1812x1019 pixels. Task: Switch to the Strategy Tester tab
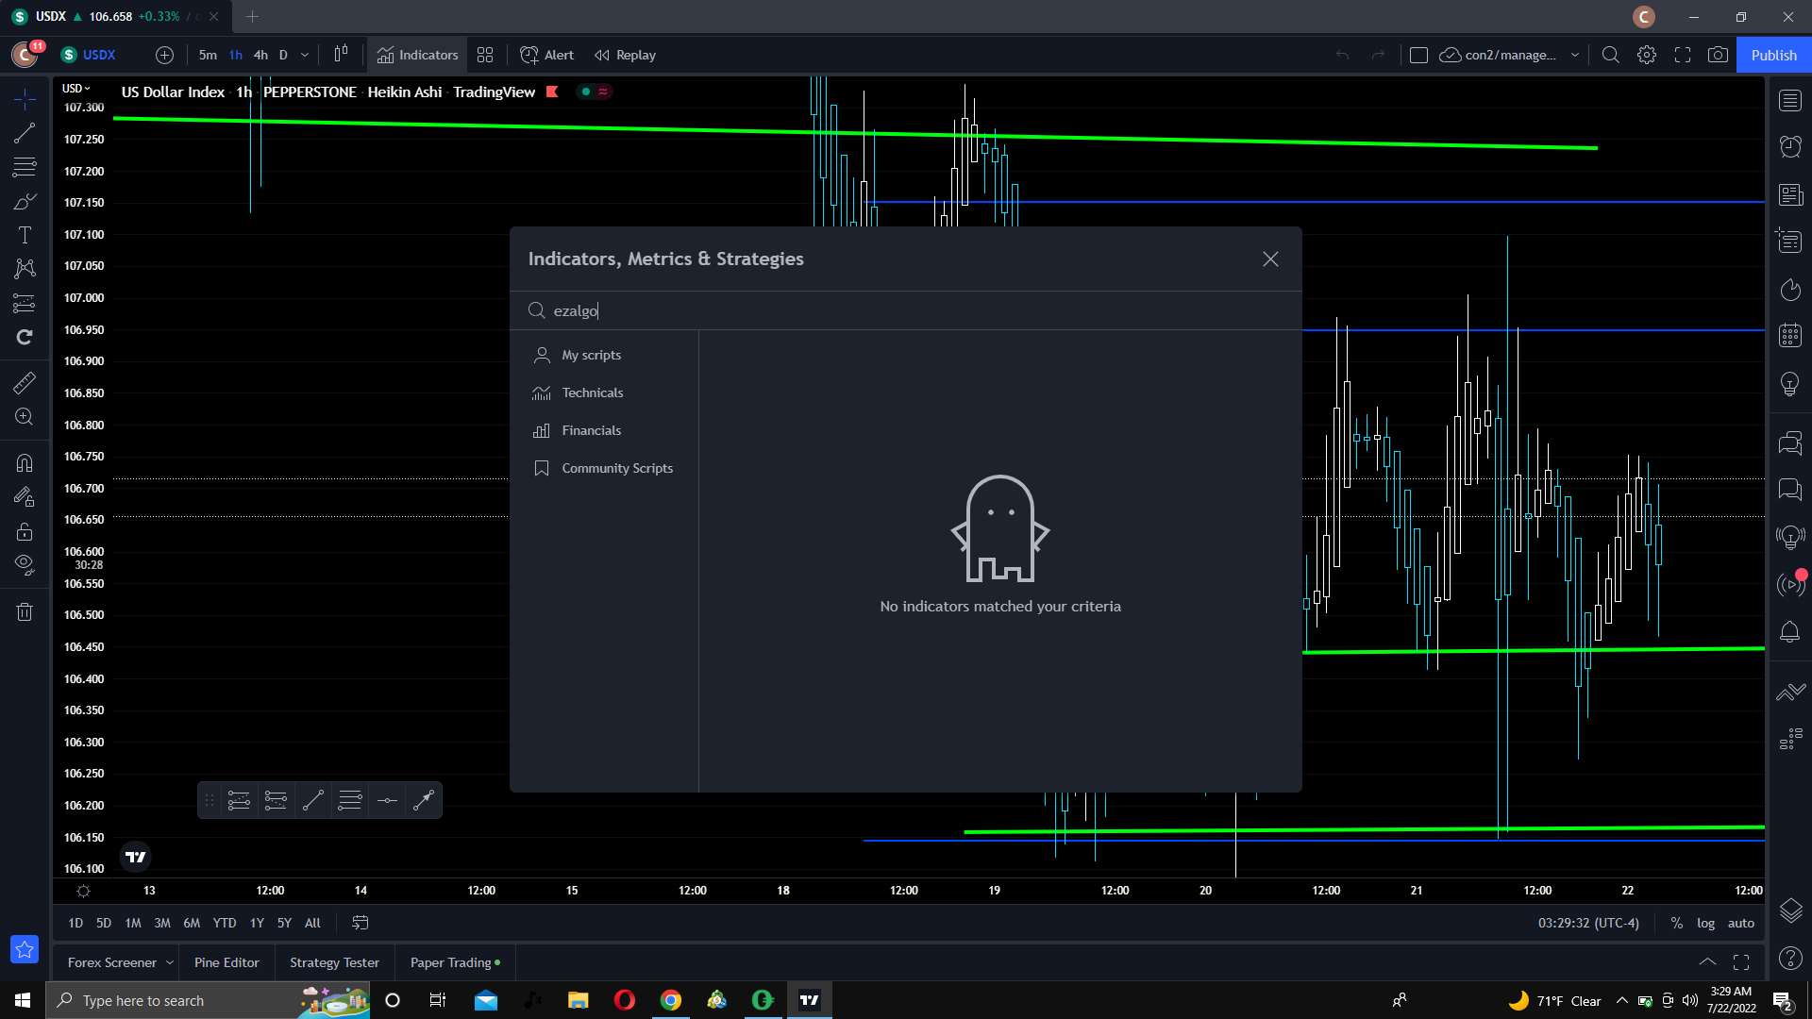334,962
